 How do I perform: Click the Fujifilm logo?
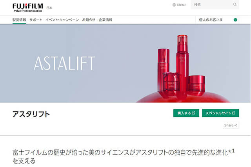tap(28, 7)
